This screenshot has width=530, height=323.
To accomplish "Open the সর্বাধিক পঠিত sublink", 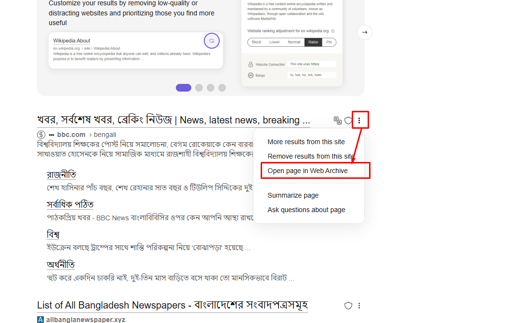I will tap(70, 204).
